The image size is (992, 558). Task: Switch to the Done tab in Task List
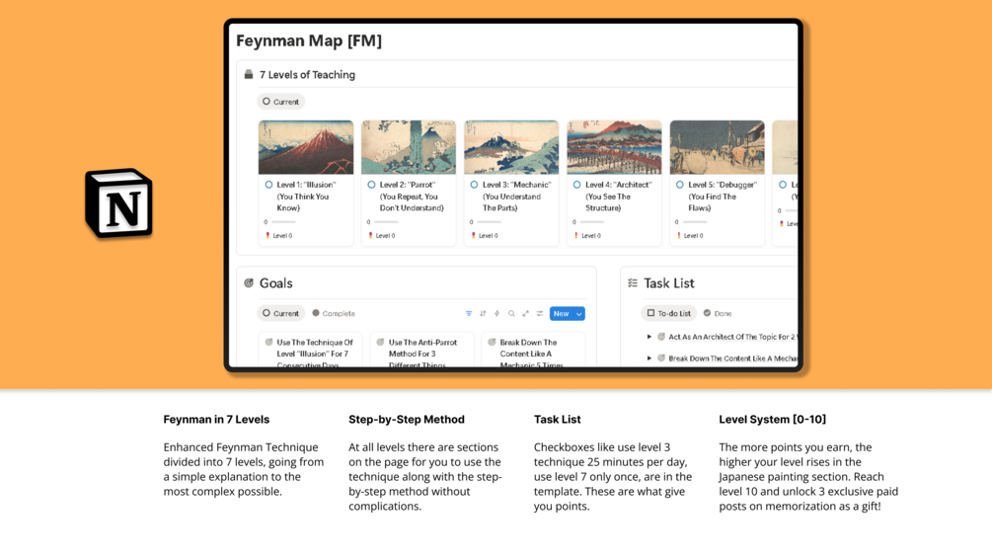[718, 313]
